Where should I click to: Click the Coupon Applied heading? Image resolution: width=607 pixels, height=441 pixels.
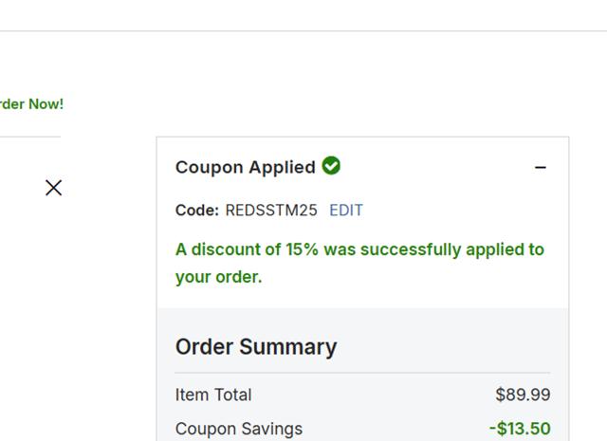tap(247, 168)
